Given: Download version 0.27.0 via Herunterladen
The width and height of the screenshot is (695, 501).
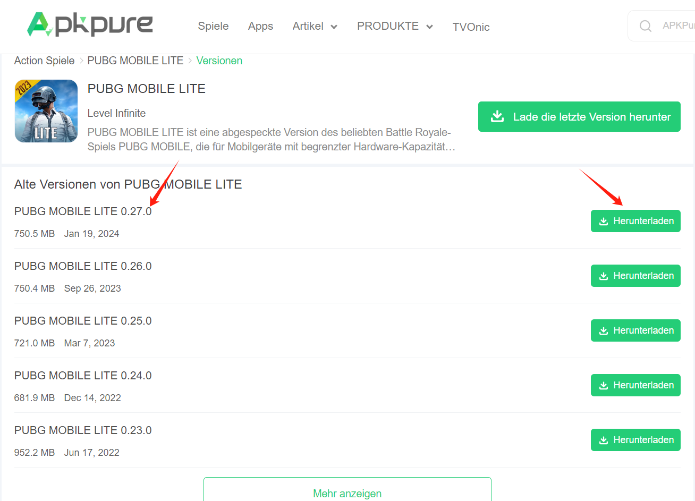Looking at the screenshot, I should [635, 221].
